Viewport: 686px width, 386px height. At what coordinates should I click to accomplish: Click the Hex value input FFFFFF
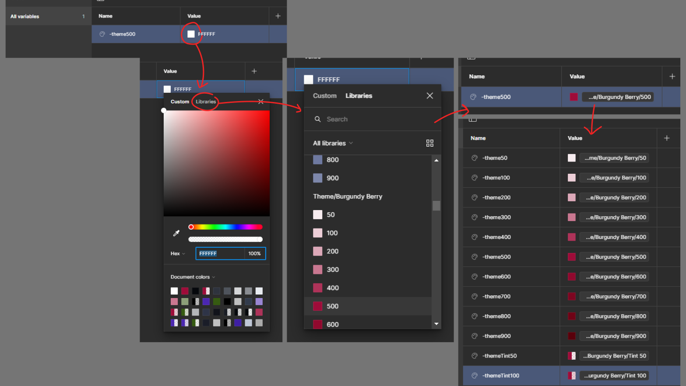tap(220, 253)
